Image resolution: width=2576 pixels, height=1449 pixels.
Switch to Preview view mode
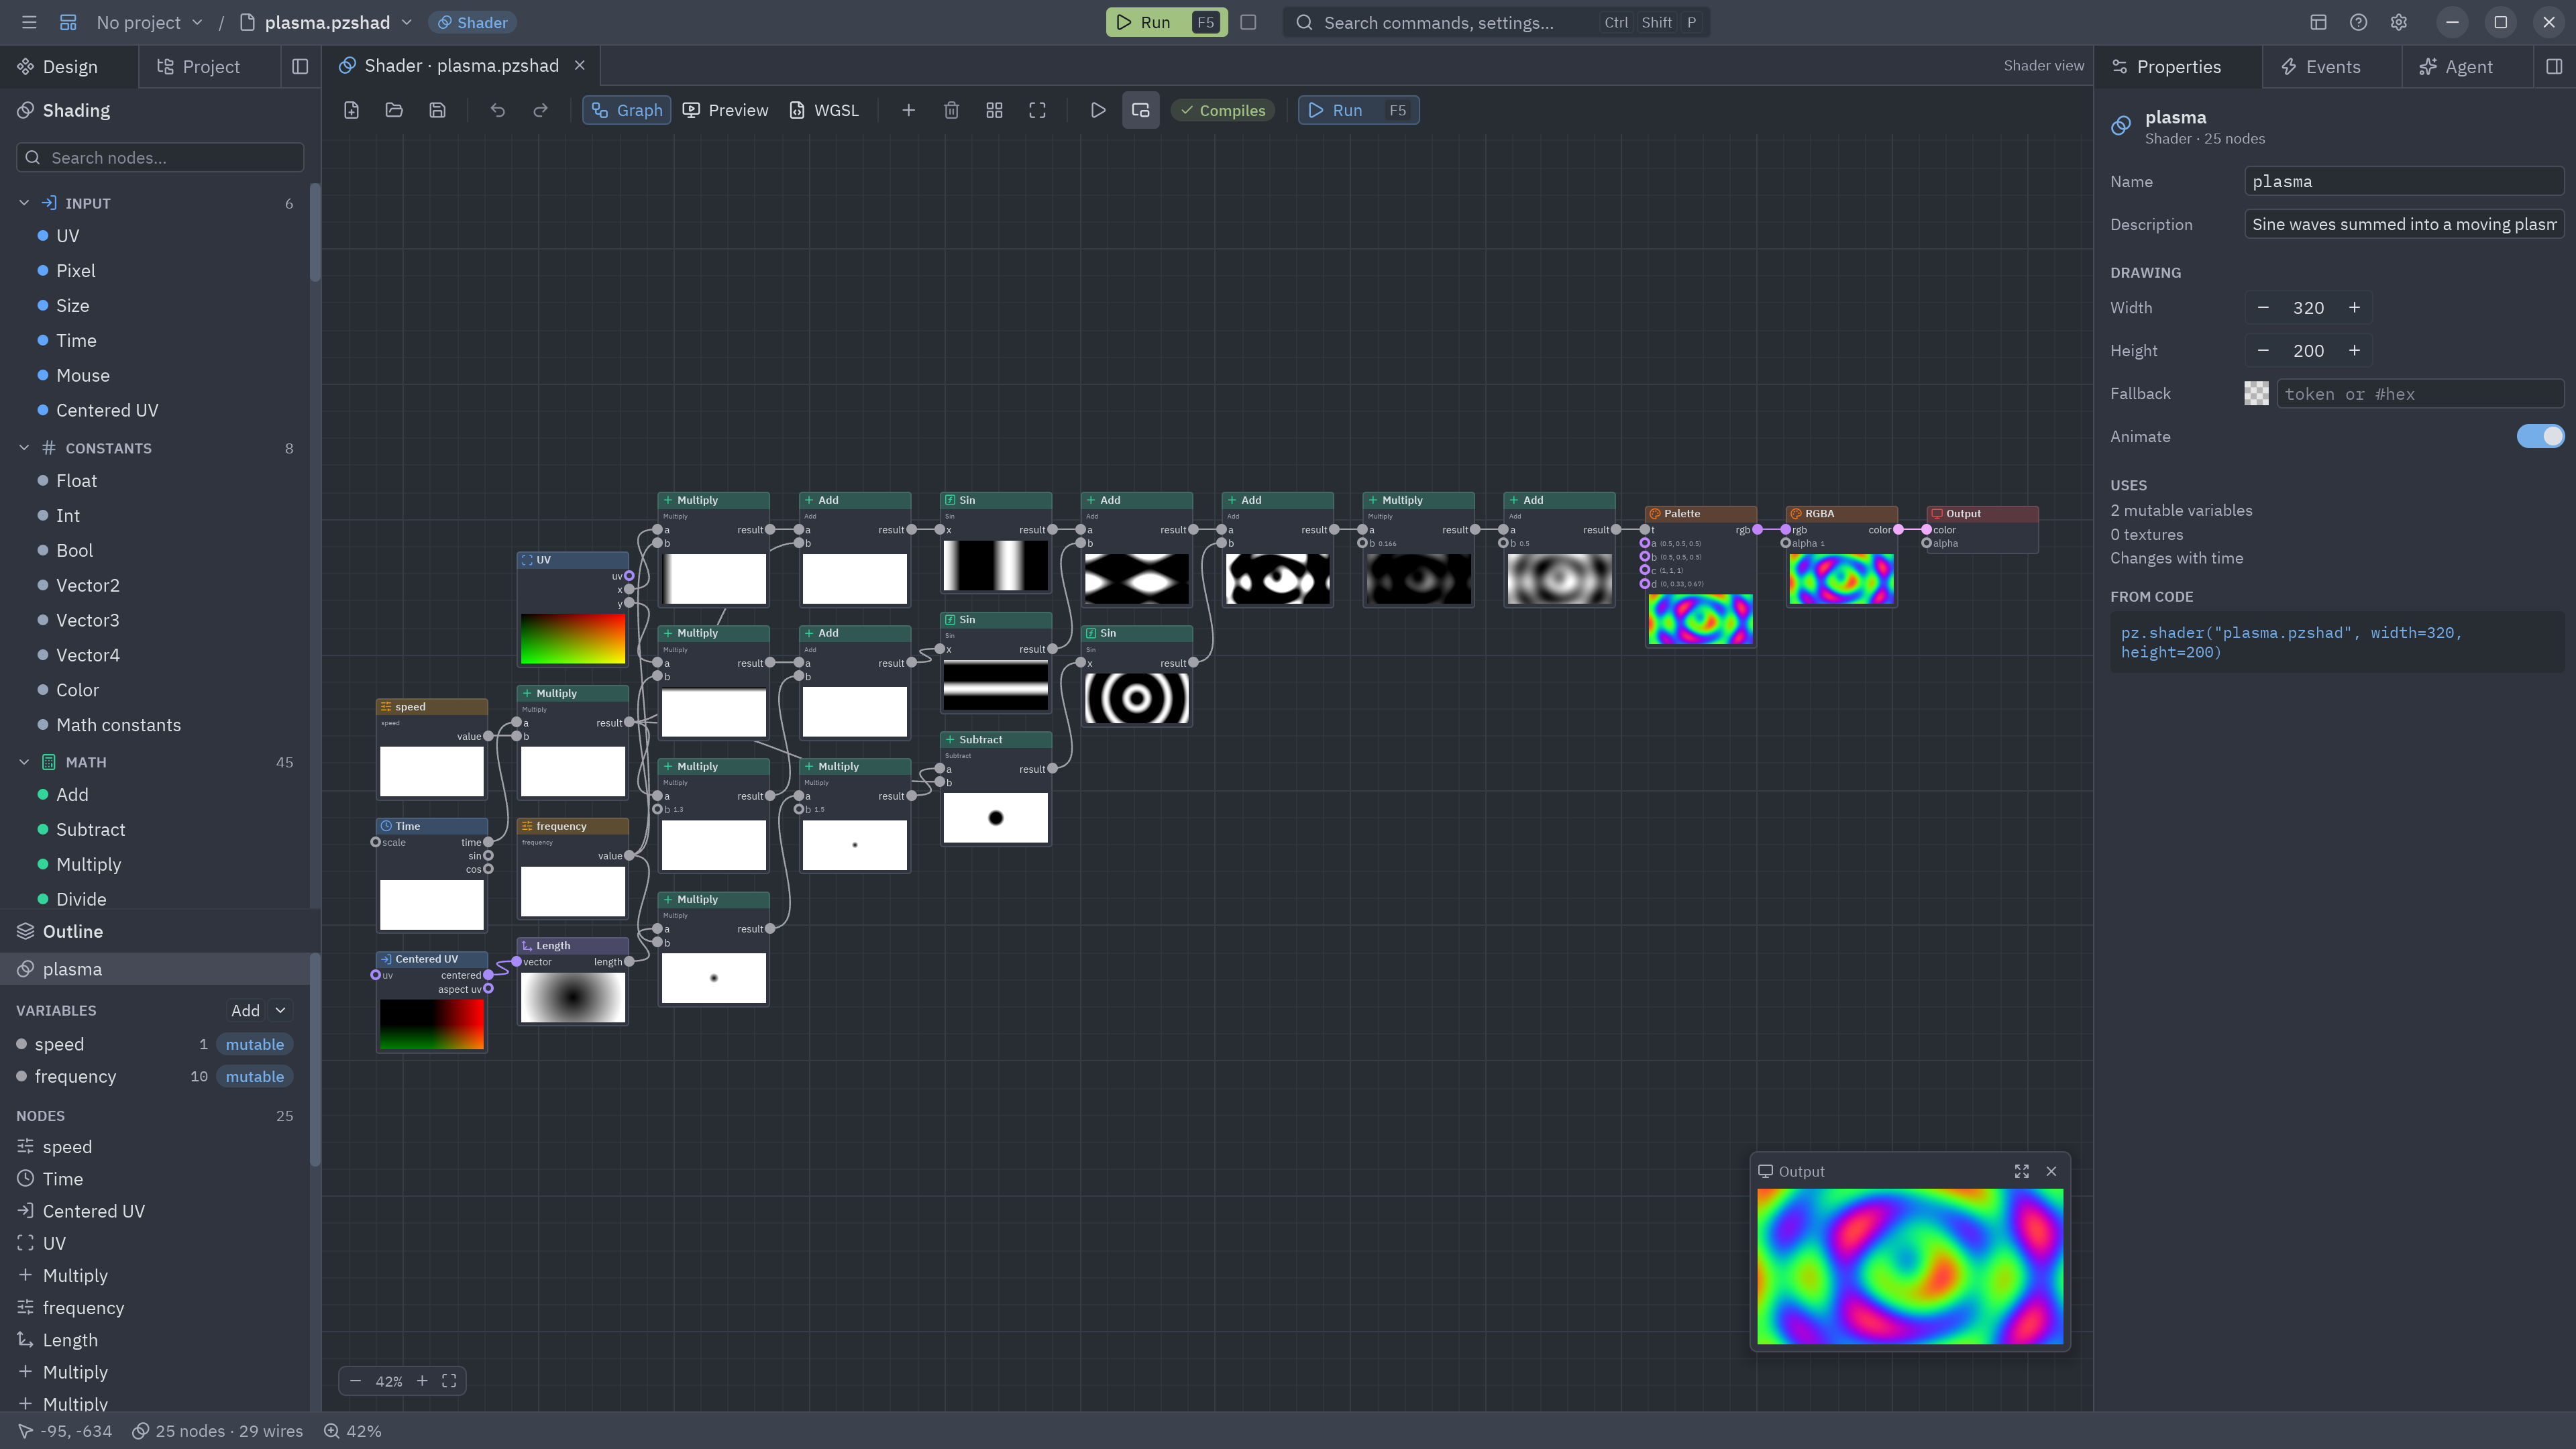point(725,110)
